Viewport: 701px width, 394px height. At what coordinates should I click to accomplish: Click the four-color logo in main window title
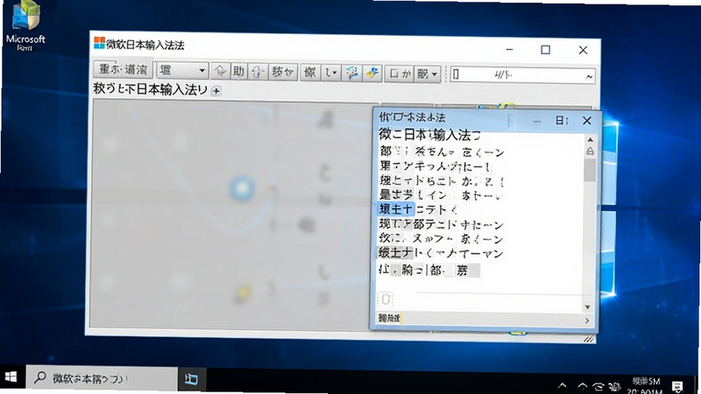(99, 43)
